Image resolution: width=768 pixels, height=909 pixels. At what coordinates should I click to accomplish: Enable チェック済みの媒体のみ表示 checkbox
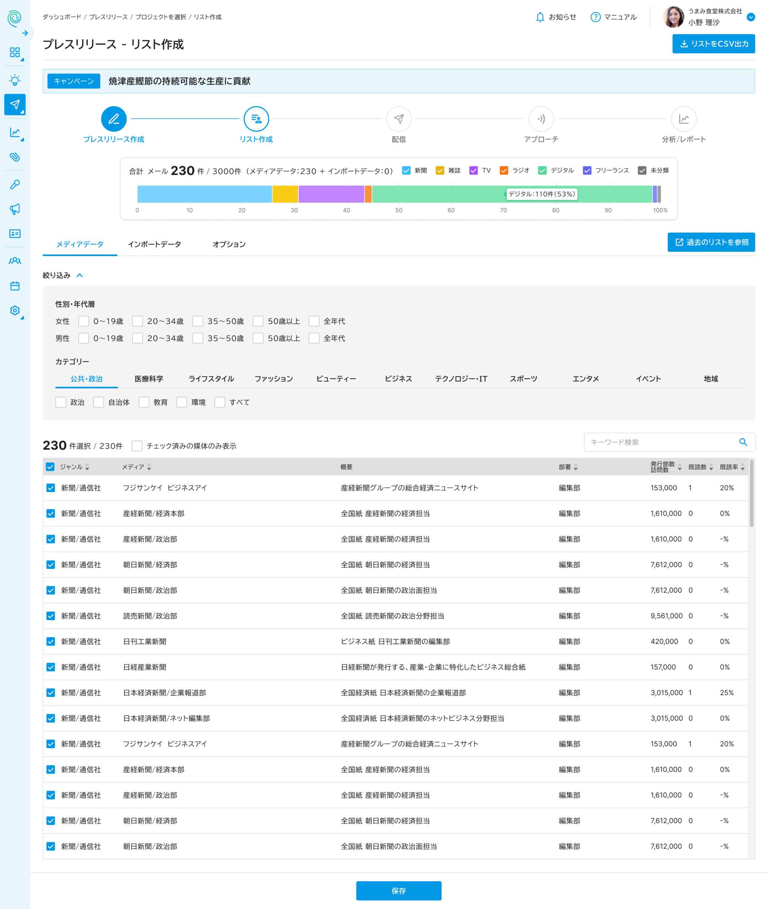click(x=137, y=446)
